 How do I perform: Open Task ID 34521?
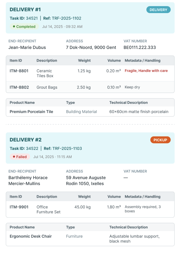point(24,18)
